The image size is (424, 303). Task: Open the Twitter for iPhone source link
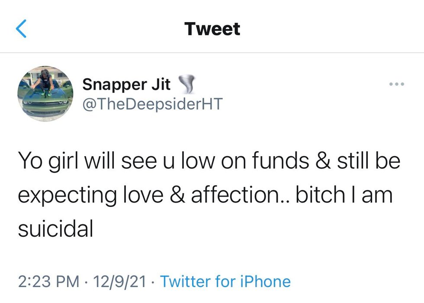pyautogui.click(x=225, y=282)
